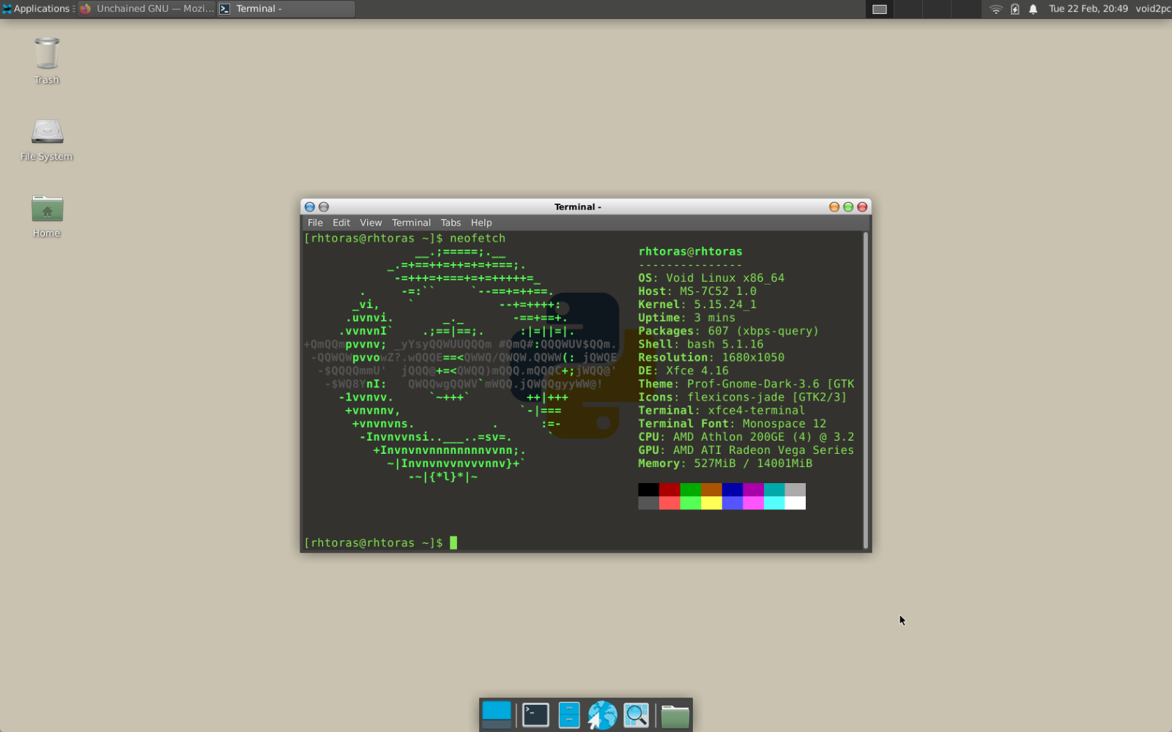The height and width of the screenshot is (732, 1172).
Task: Select the File System desktop icon
Action: 46,139
